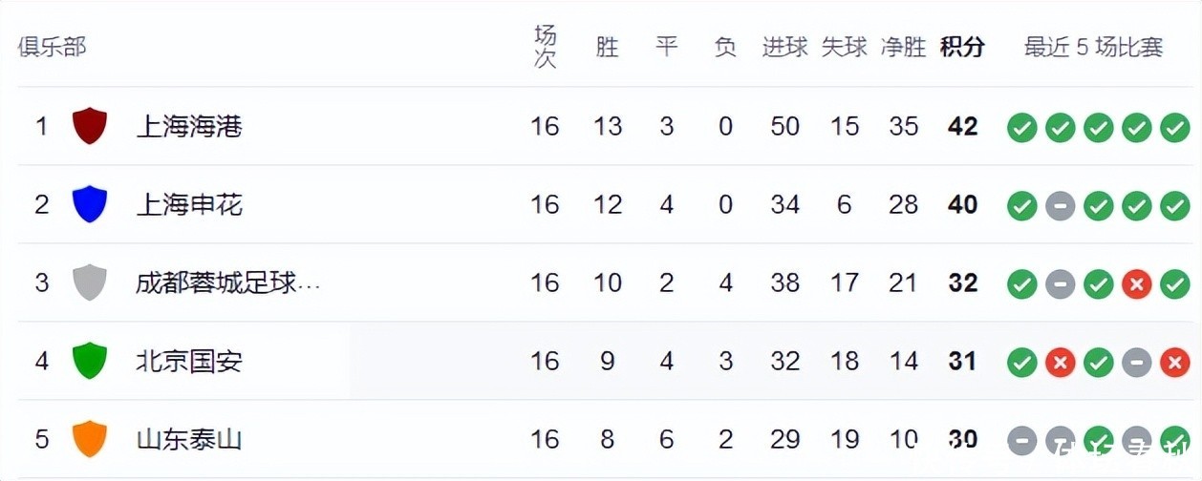Screen dimensions: 1202x481
Task: Click Shanghai Port's first green win icon
Action: click(1021, 127)
